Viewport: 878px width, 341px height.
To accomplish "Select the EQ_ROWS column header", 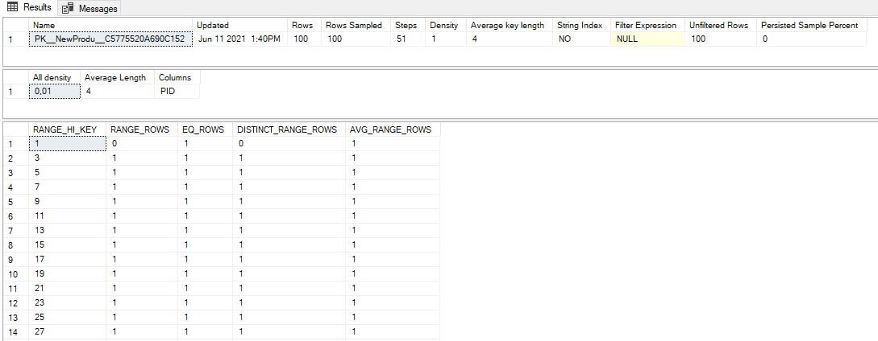I will (203, 129).
